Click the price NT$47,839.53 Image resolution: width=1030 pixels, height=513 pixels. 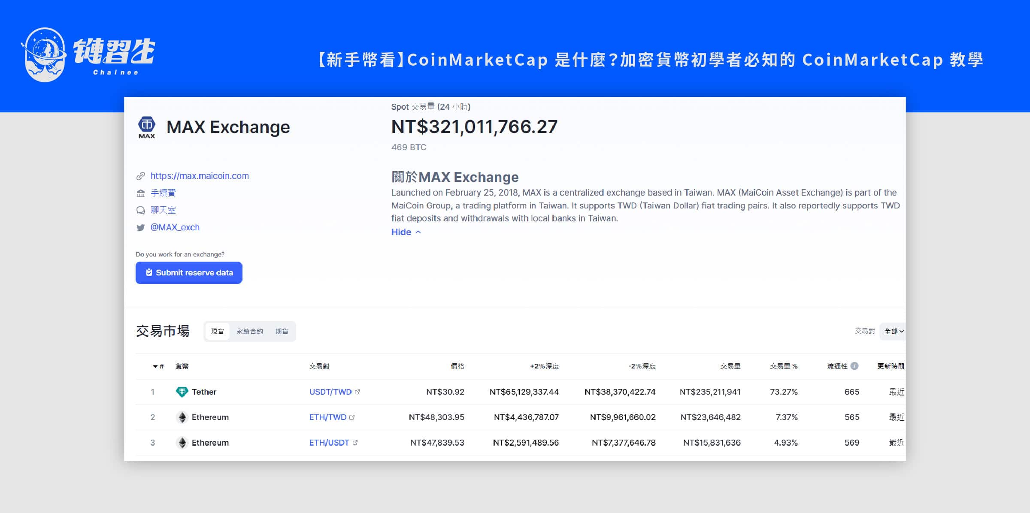coord(437,442)
